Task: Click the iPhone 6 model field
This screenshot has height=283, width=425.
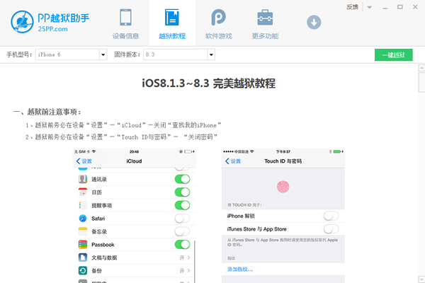Action: point(67,54)
